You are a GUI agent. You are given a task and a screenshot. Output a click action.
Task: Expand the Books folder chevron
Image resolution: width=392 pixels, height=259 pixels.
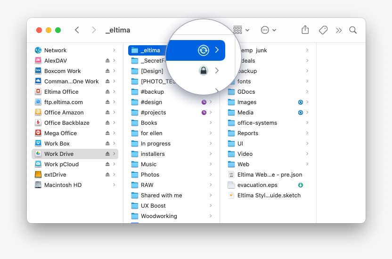(211, 122)
